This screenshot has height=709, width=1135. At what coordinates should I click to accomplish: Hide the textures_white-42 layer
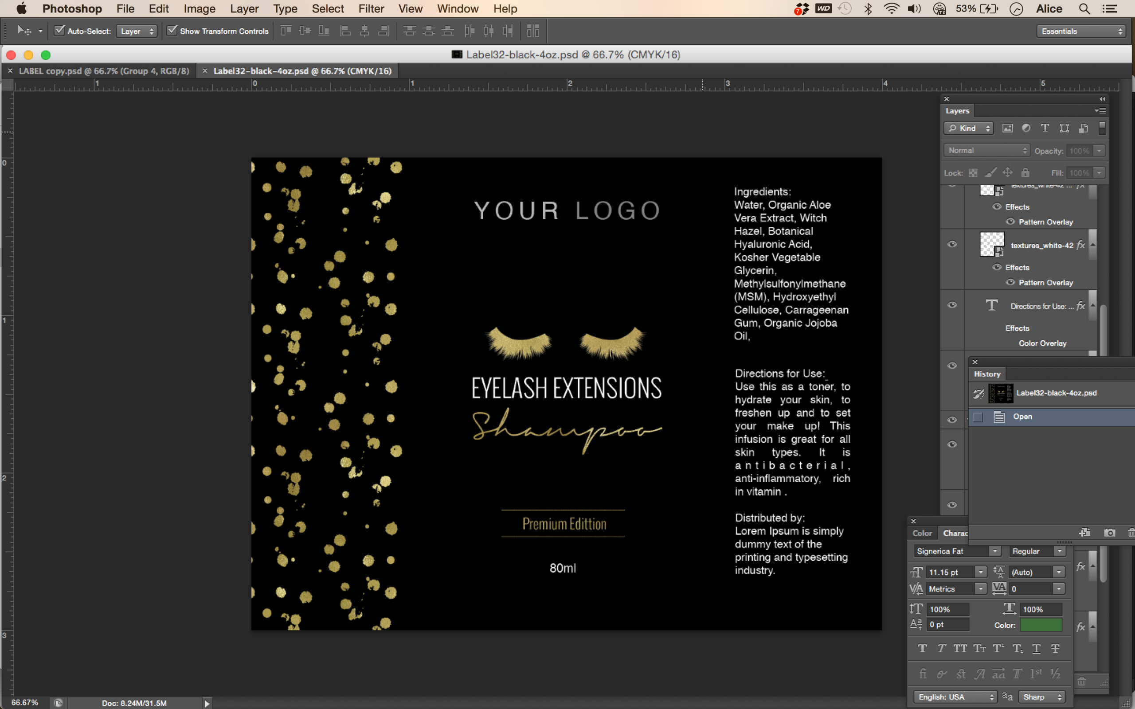[952, 244]
